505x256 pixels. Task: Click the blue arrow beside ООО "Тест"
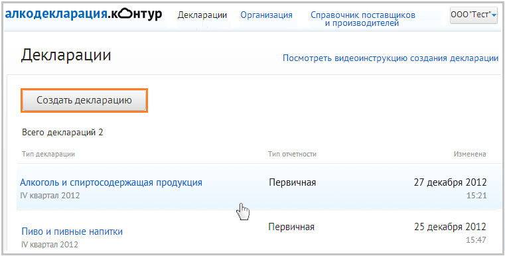(494, 15)
